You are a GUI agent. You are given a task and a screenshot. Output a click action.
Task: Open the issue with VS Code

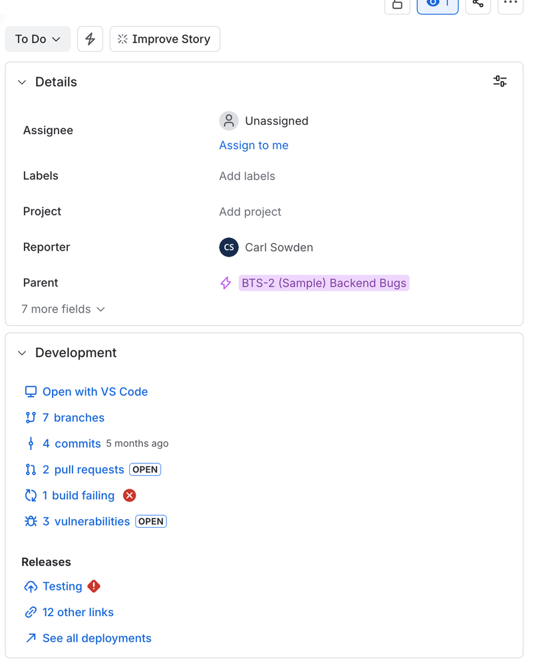(x=94, y=391)
